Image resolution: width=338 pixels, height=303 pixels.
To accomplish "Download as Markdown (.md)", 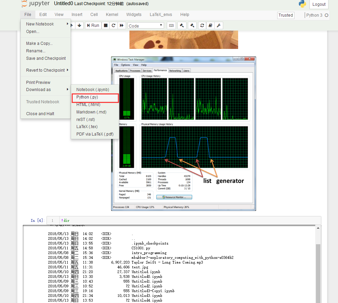I will tap(95, 112).
